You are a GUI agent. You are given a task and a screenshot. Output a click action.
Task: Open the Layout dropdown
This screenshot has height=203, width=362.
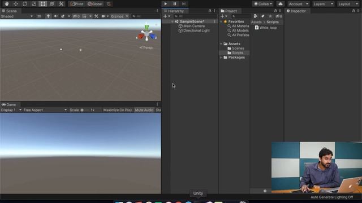click(x=348, y=4)
